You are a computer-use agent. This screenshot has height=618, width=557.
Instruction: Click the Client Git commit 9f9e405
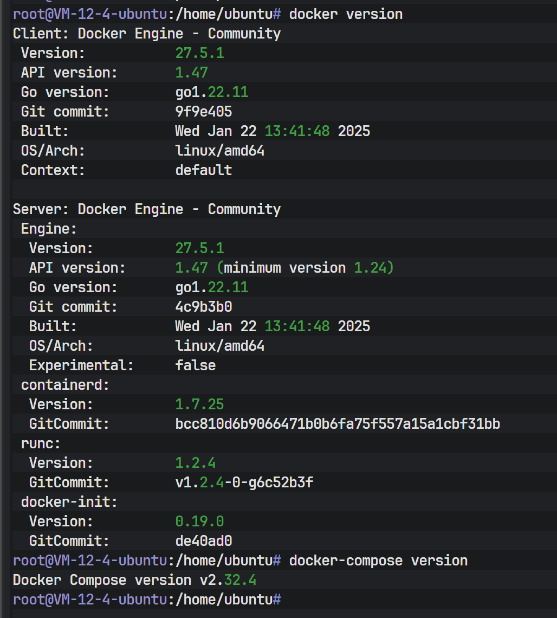point(203,112)
